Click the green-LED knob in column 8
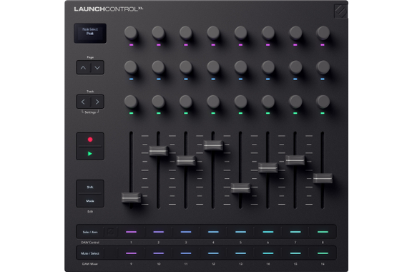 click(323, 102)
